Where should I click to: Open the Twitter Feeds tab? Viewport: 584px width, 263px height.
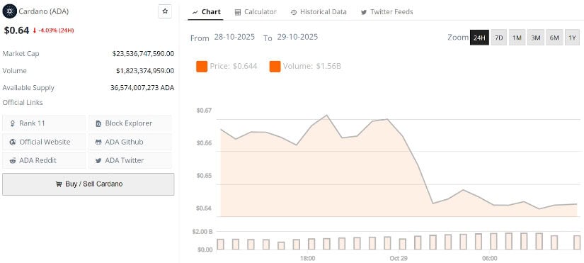[x=387, y=12]
